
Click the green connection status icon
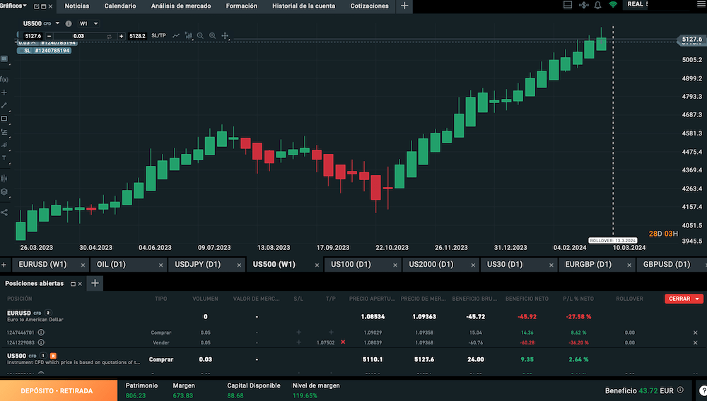pos(613,6)
